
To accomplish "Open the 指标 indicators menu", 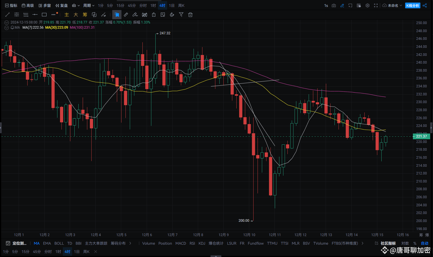I will pos(11,5).
